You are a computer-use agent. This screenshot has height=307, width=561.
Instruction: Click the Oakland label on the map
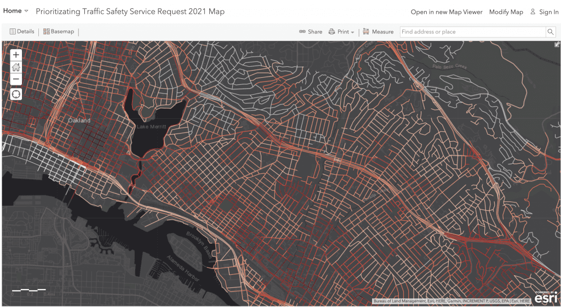point(79,120)
